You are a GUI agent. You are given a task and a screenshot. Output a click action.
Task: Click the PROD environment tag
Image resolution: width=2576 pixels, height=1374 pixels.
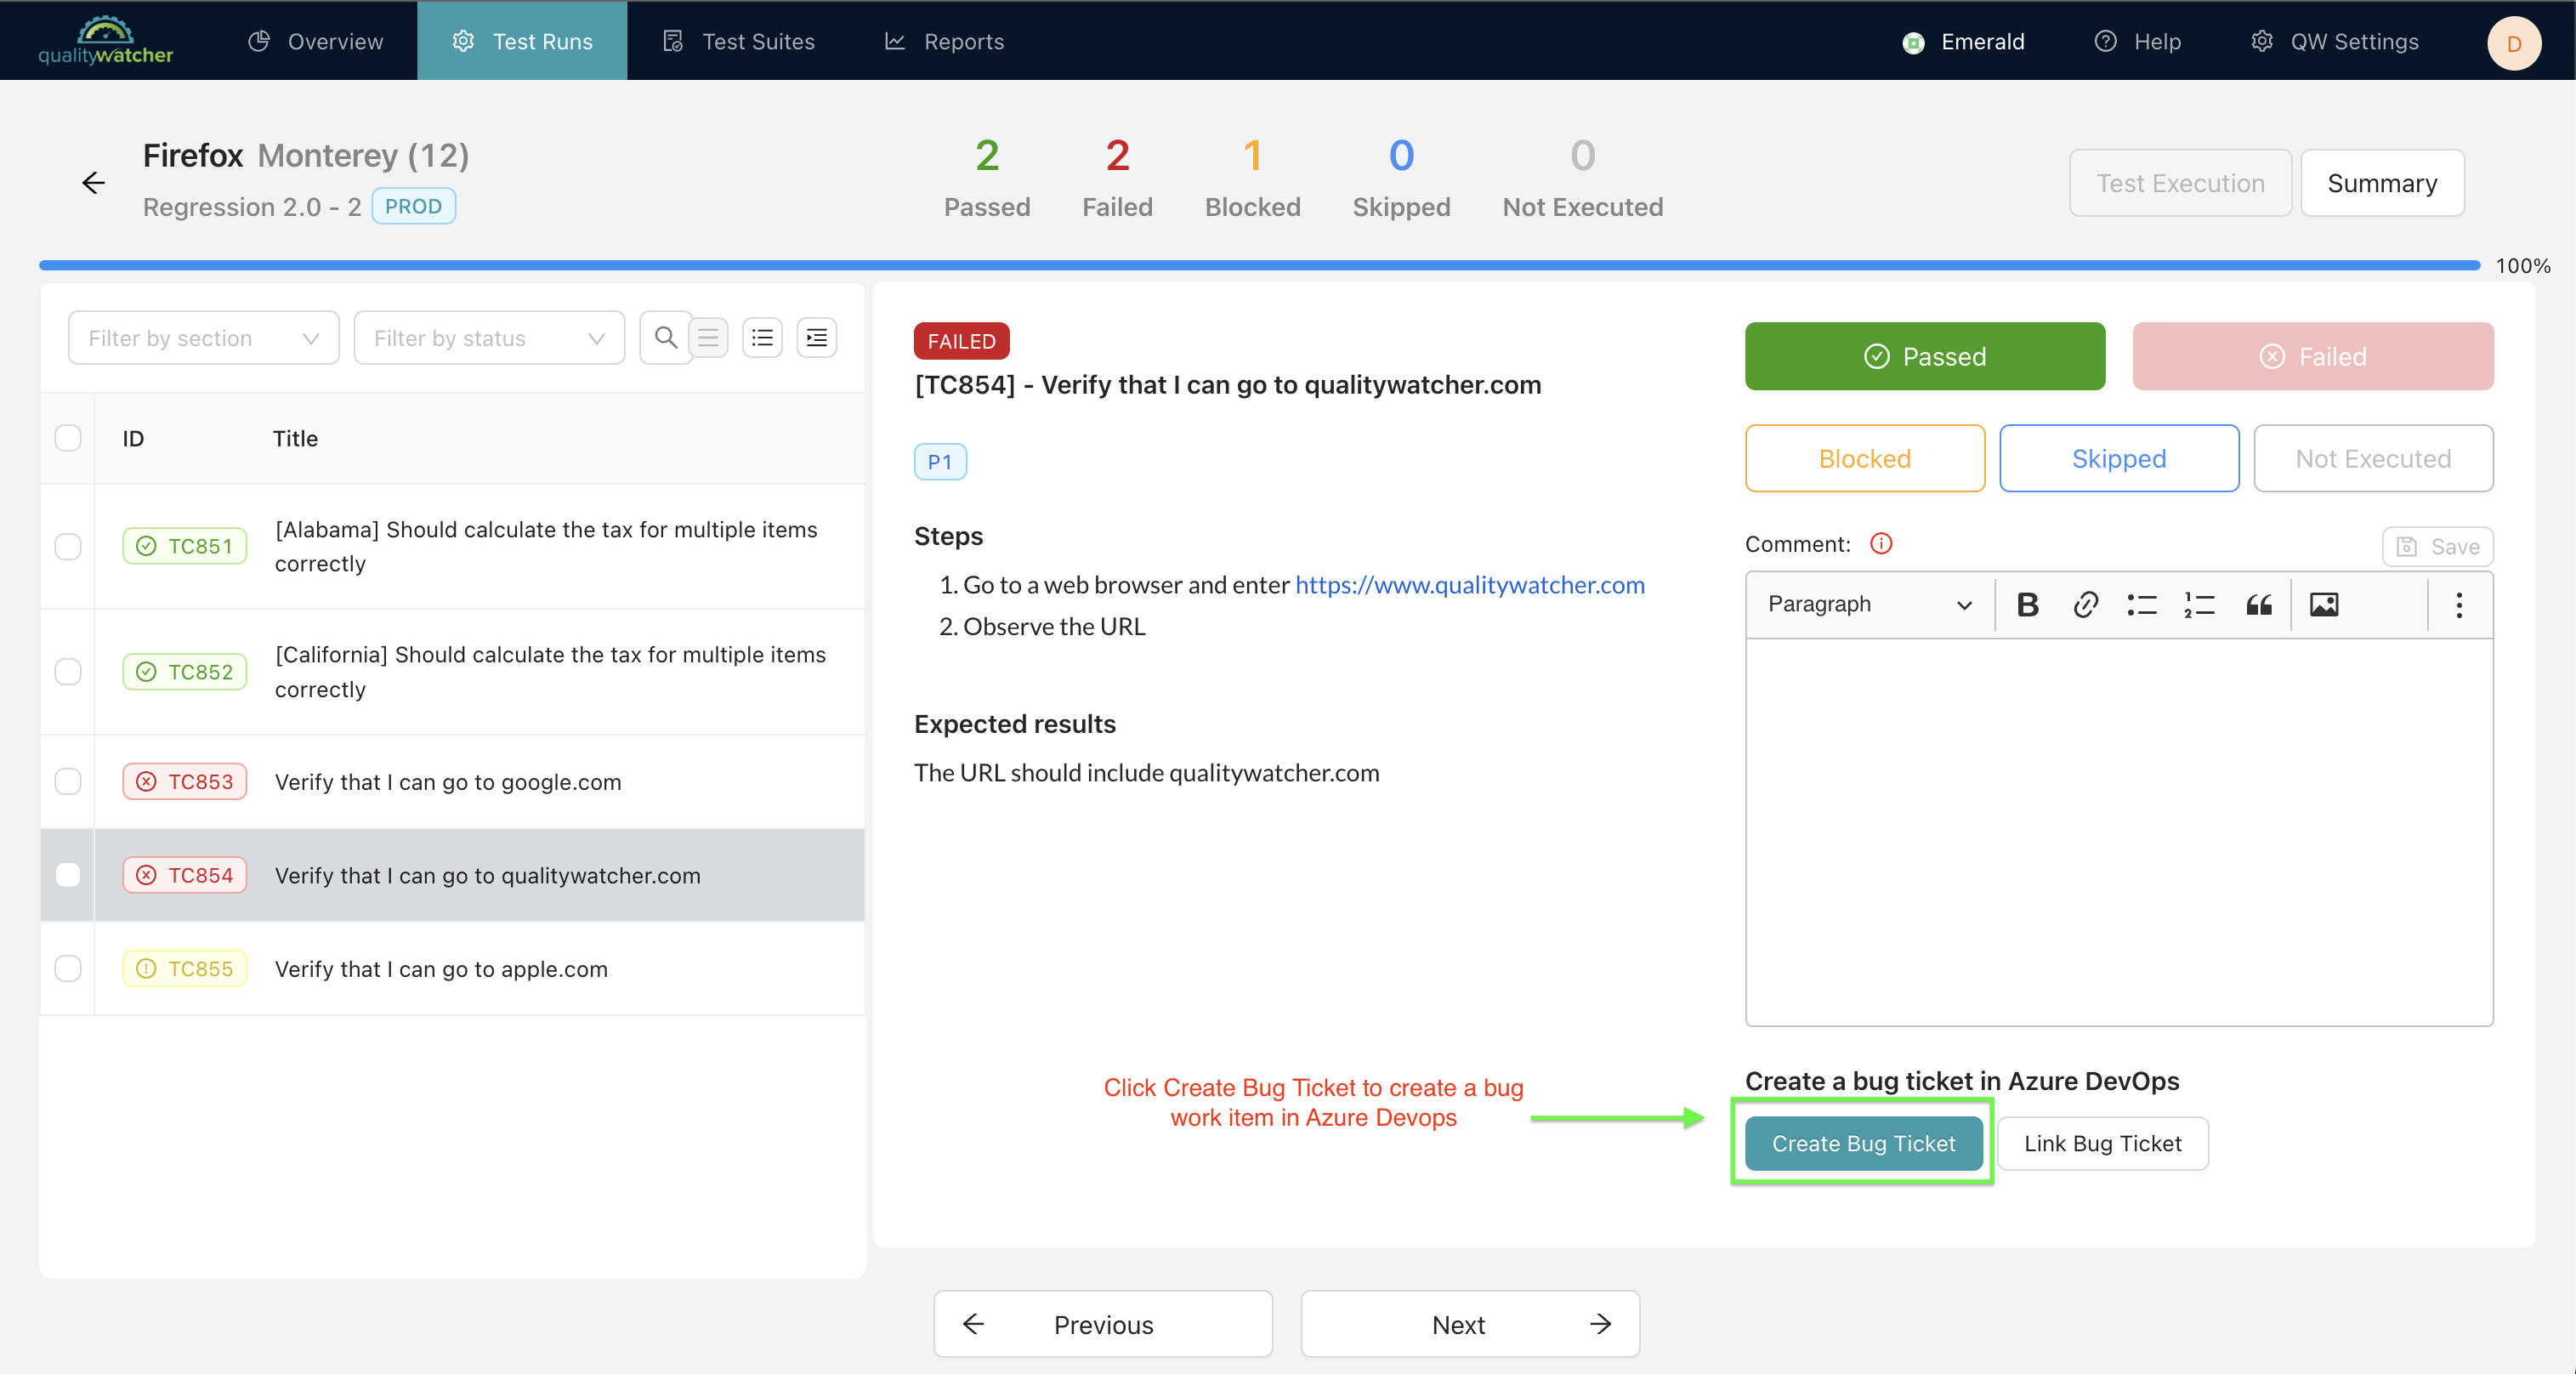point(414,206)
